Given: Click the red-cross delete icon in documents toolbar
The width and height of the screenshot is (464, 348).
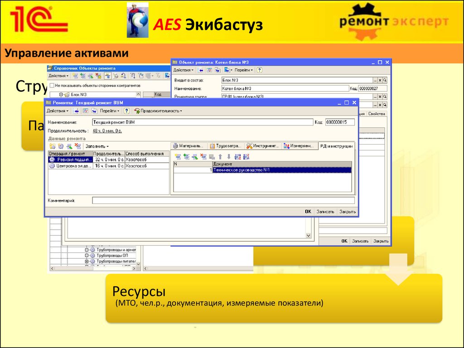Looking at the screenshot, I should (x=203, y=157).
